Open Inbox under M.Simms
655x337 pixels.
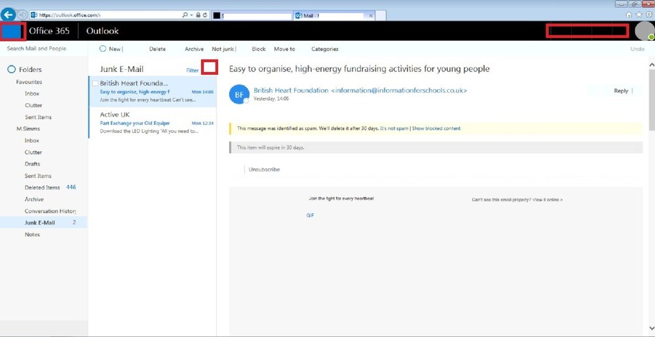(x=31, y=141)
